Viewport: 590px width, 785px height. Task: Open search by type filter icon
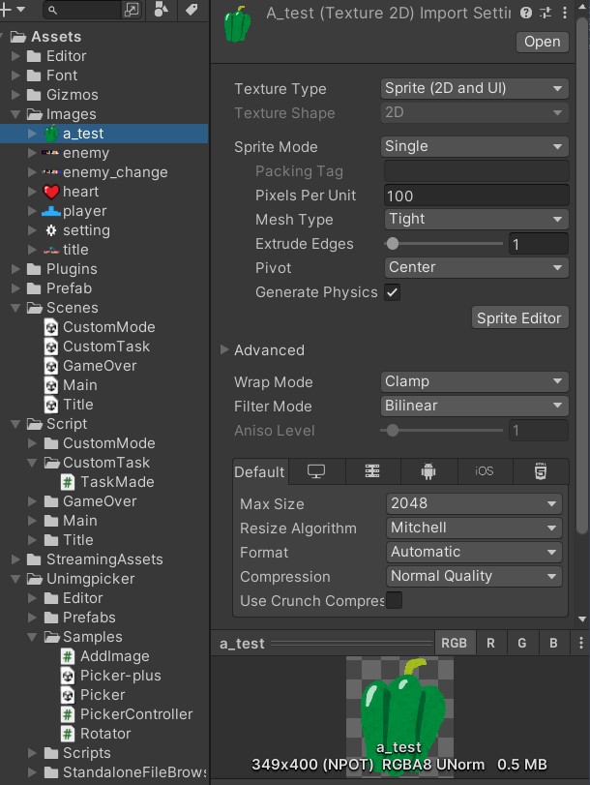pos(161,10)
